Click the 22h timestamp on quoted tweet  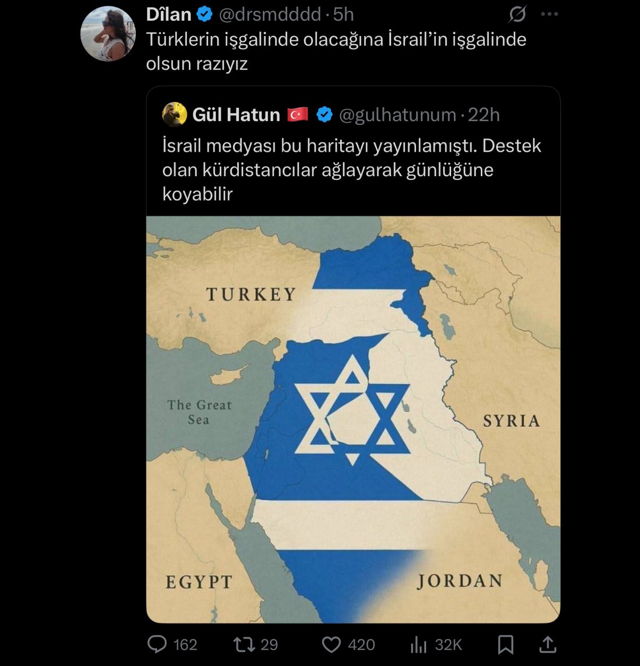483,115
